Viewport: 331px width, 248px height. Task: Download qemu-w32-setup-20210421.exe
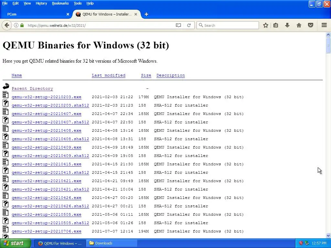tap(47, 181)
